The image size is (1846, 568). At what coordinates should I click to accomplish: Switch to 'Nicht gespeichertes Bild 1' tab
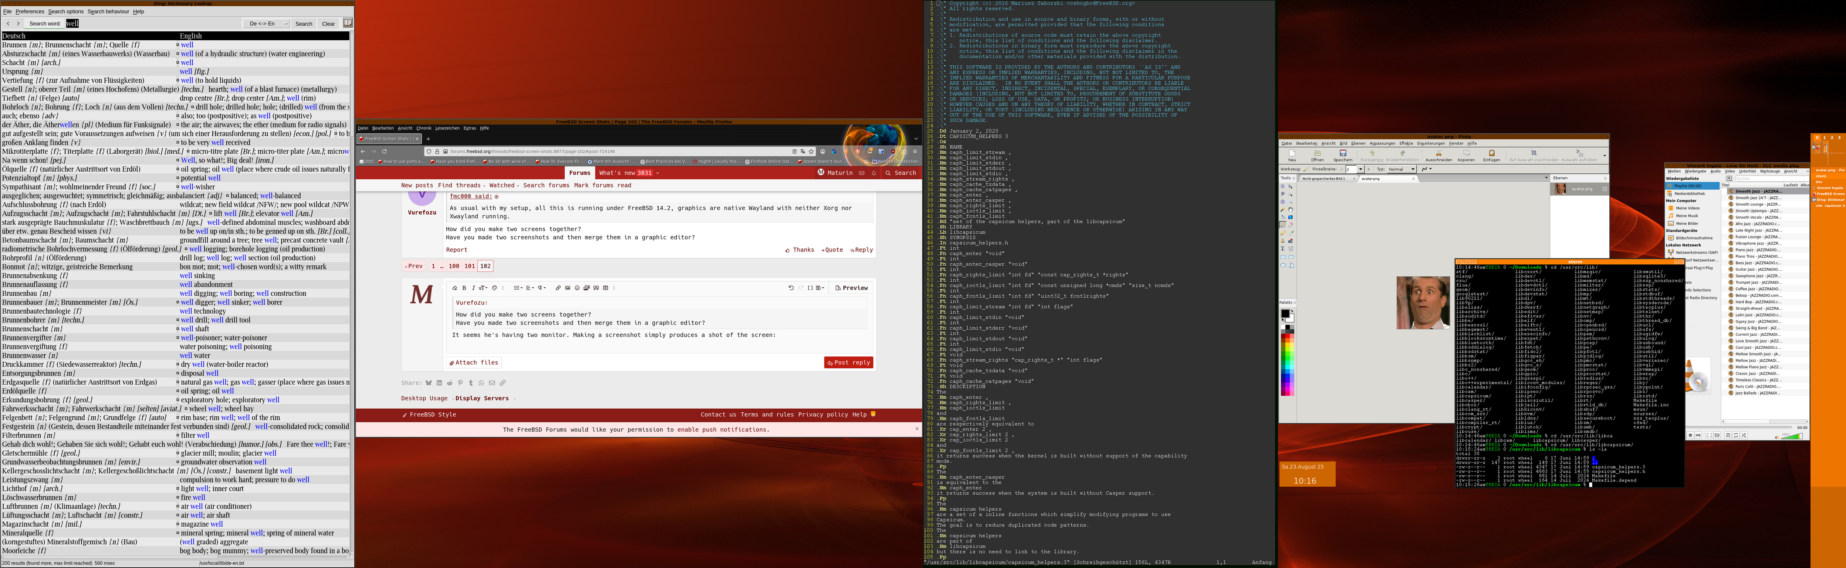point(1323,179)
